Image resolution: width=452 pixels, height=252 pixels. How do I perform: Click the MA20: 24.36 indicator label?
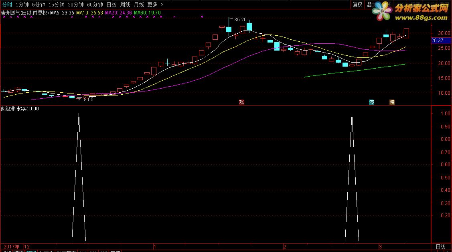click(x=118, y=13)
